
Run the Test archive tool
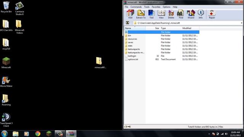click(x=151, y=14)
